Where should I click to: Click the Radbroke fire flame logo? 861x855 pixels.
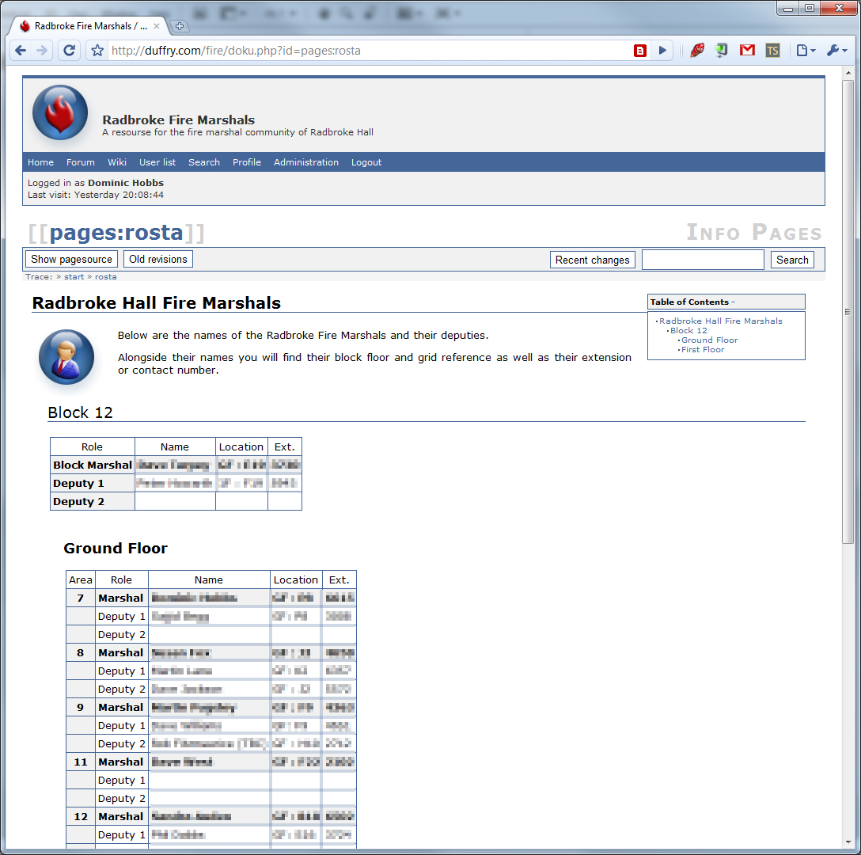60,113
